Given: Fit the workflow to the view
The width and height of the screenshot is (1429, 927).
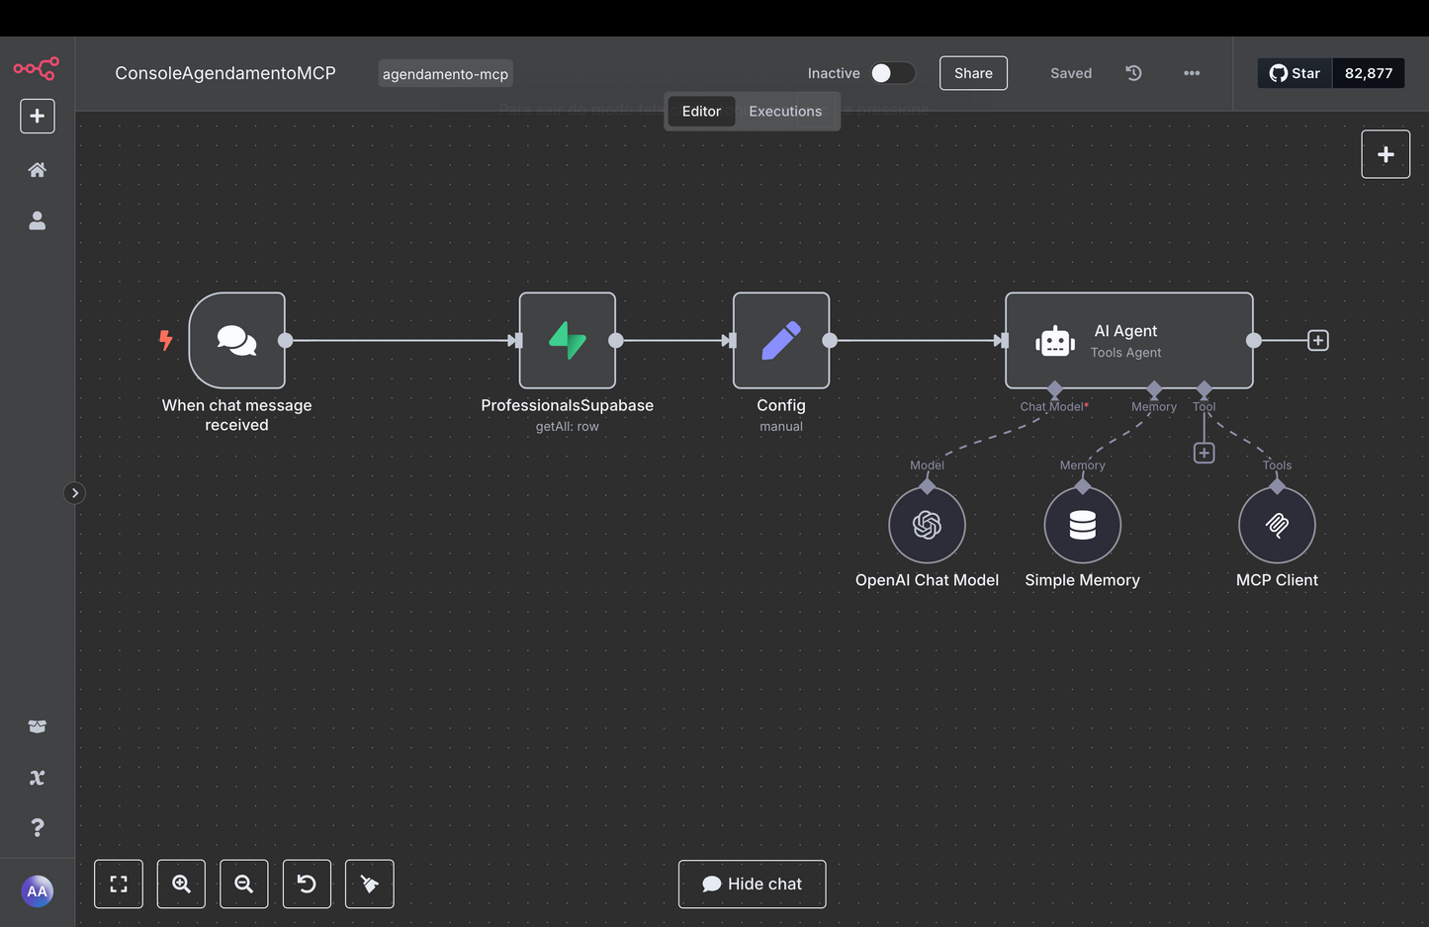Looking at the screenshot, I should [x=118, y=883].
